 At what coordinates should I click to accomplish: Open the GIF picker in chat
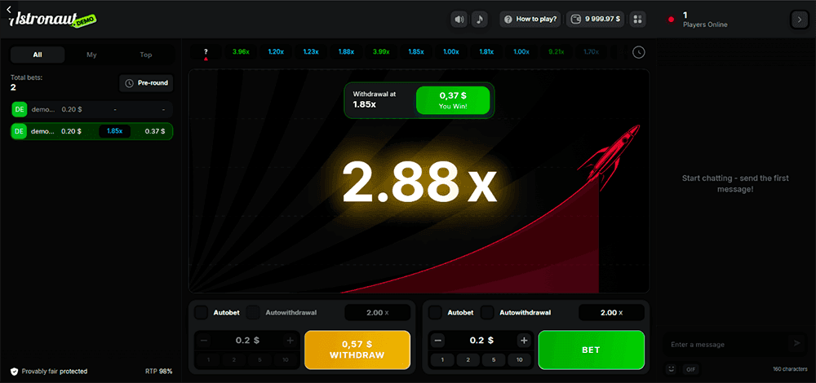tap(690, 369)
